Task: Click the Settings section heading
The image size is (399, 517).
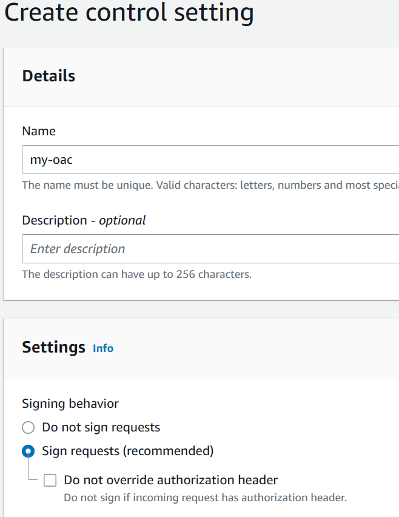Action: click(x=53, y=347)
